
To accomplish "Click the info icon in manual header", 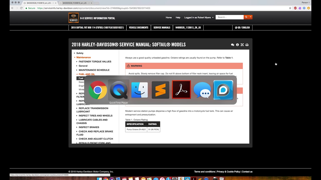I will tap(237, 45).
